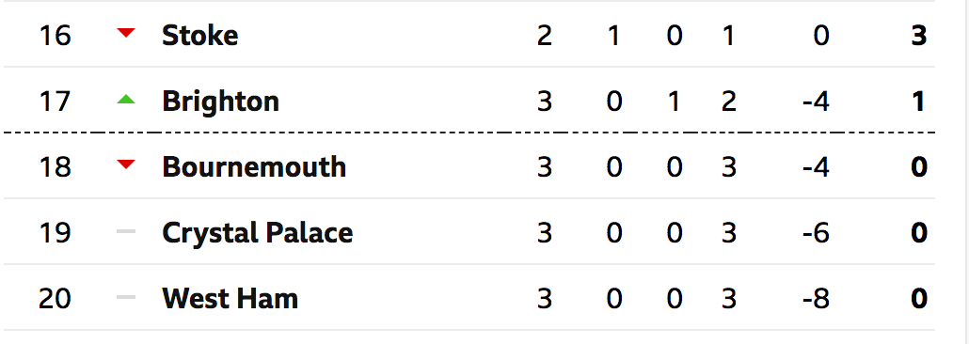
Task: Click Stoke's games played value 2
Action: (x=544, y=36)
